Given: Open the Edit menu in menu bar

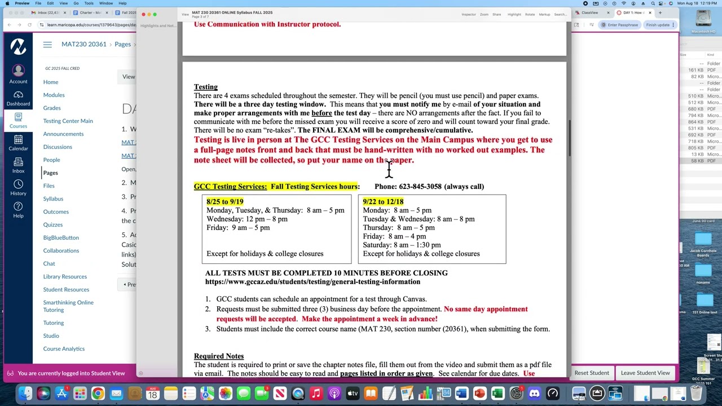Looking at the screenshot, I should click(50, 3).
